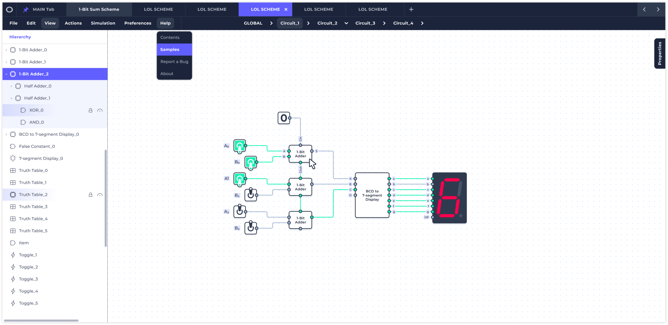The image size is (668, 325).
Task: Open the Circuit_2 breadcrumb dropdown arrow
Action: 346,23
